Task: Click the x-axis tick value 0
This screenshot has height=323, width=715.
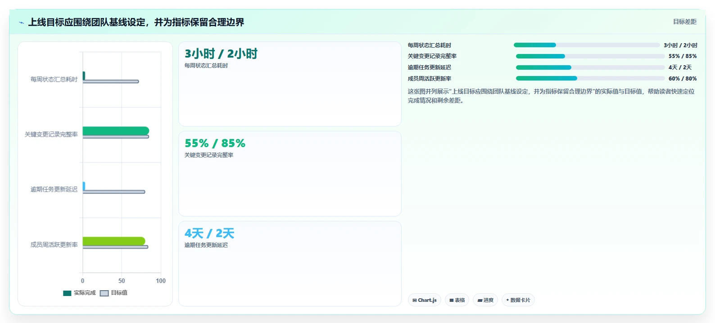Action: point(82,281)
